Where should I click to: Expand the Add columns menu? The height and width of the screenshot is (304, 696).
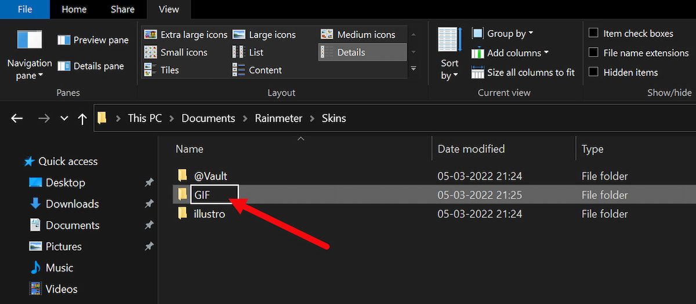[510, 53]
